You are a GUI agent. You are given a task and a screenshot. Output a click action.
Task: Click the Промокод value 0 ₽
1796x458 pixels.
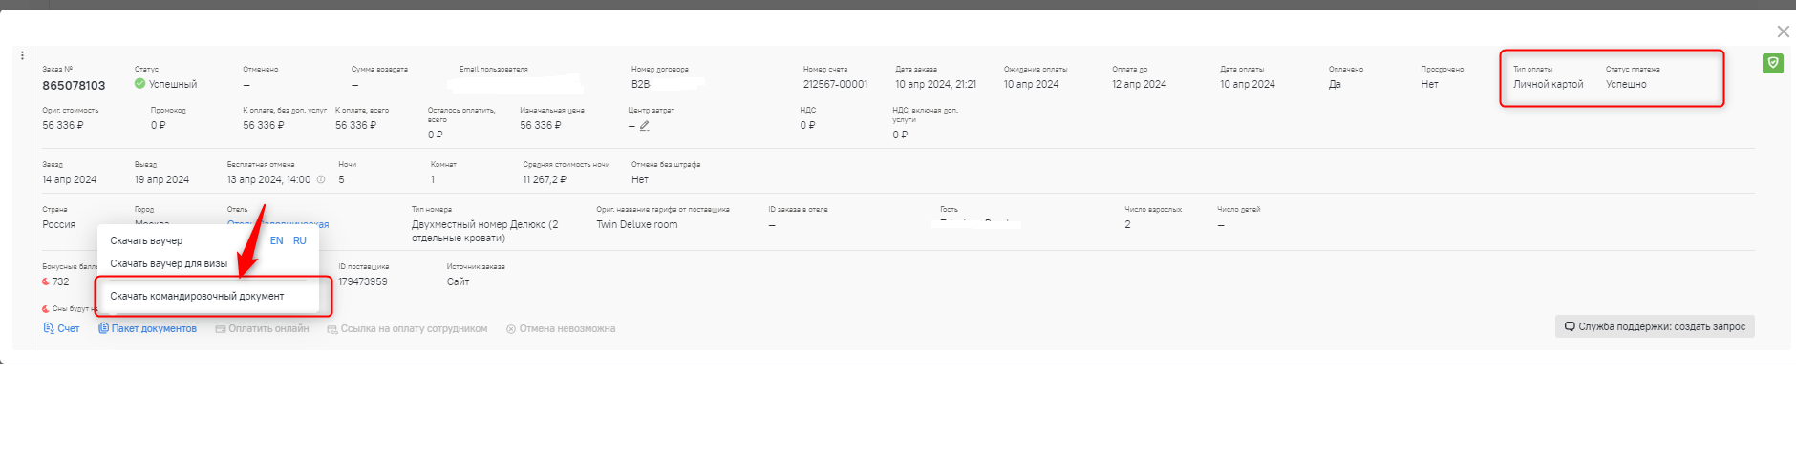(158, 125)
